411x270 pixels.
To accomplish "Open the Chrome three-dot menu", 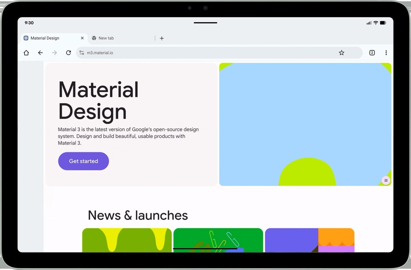I will pos(386,53).
